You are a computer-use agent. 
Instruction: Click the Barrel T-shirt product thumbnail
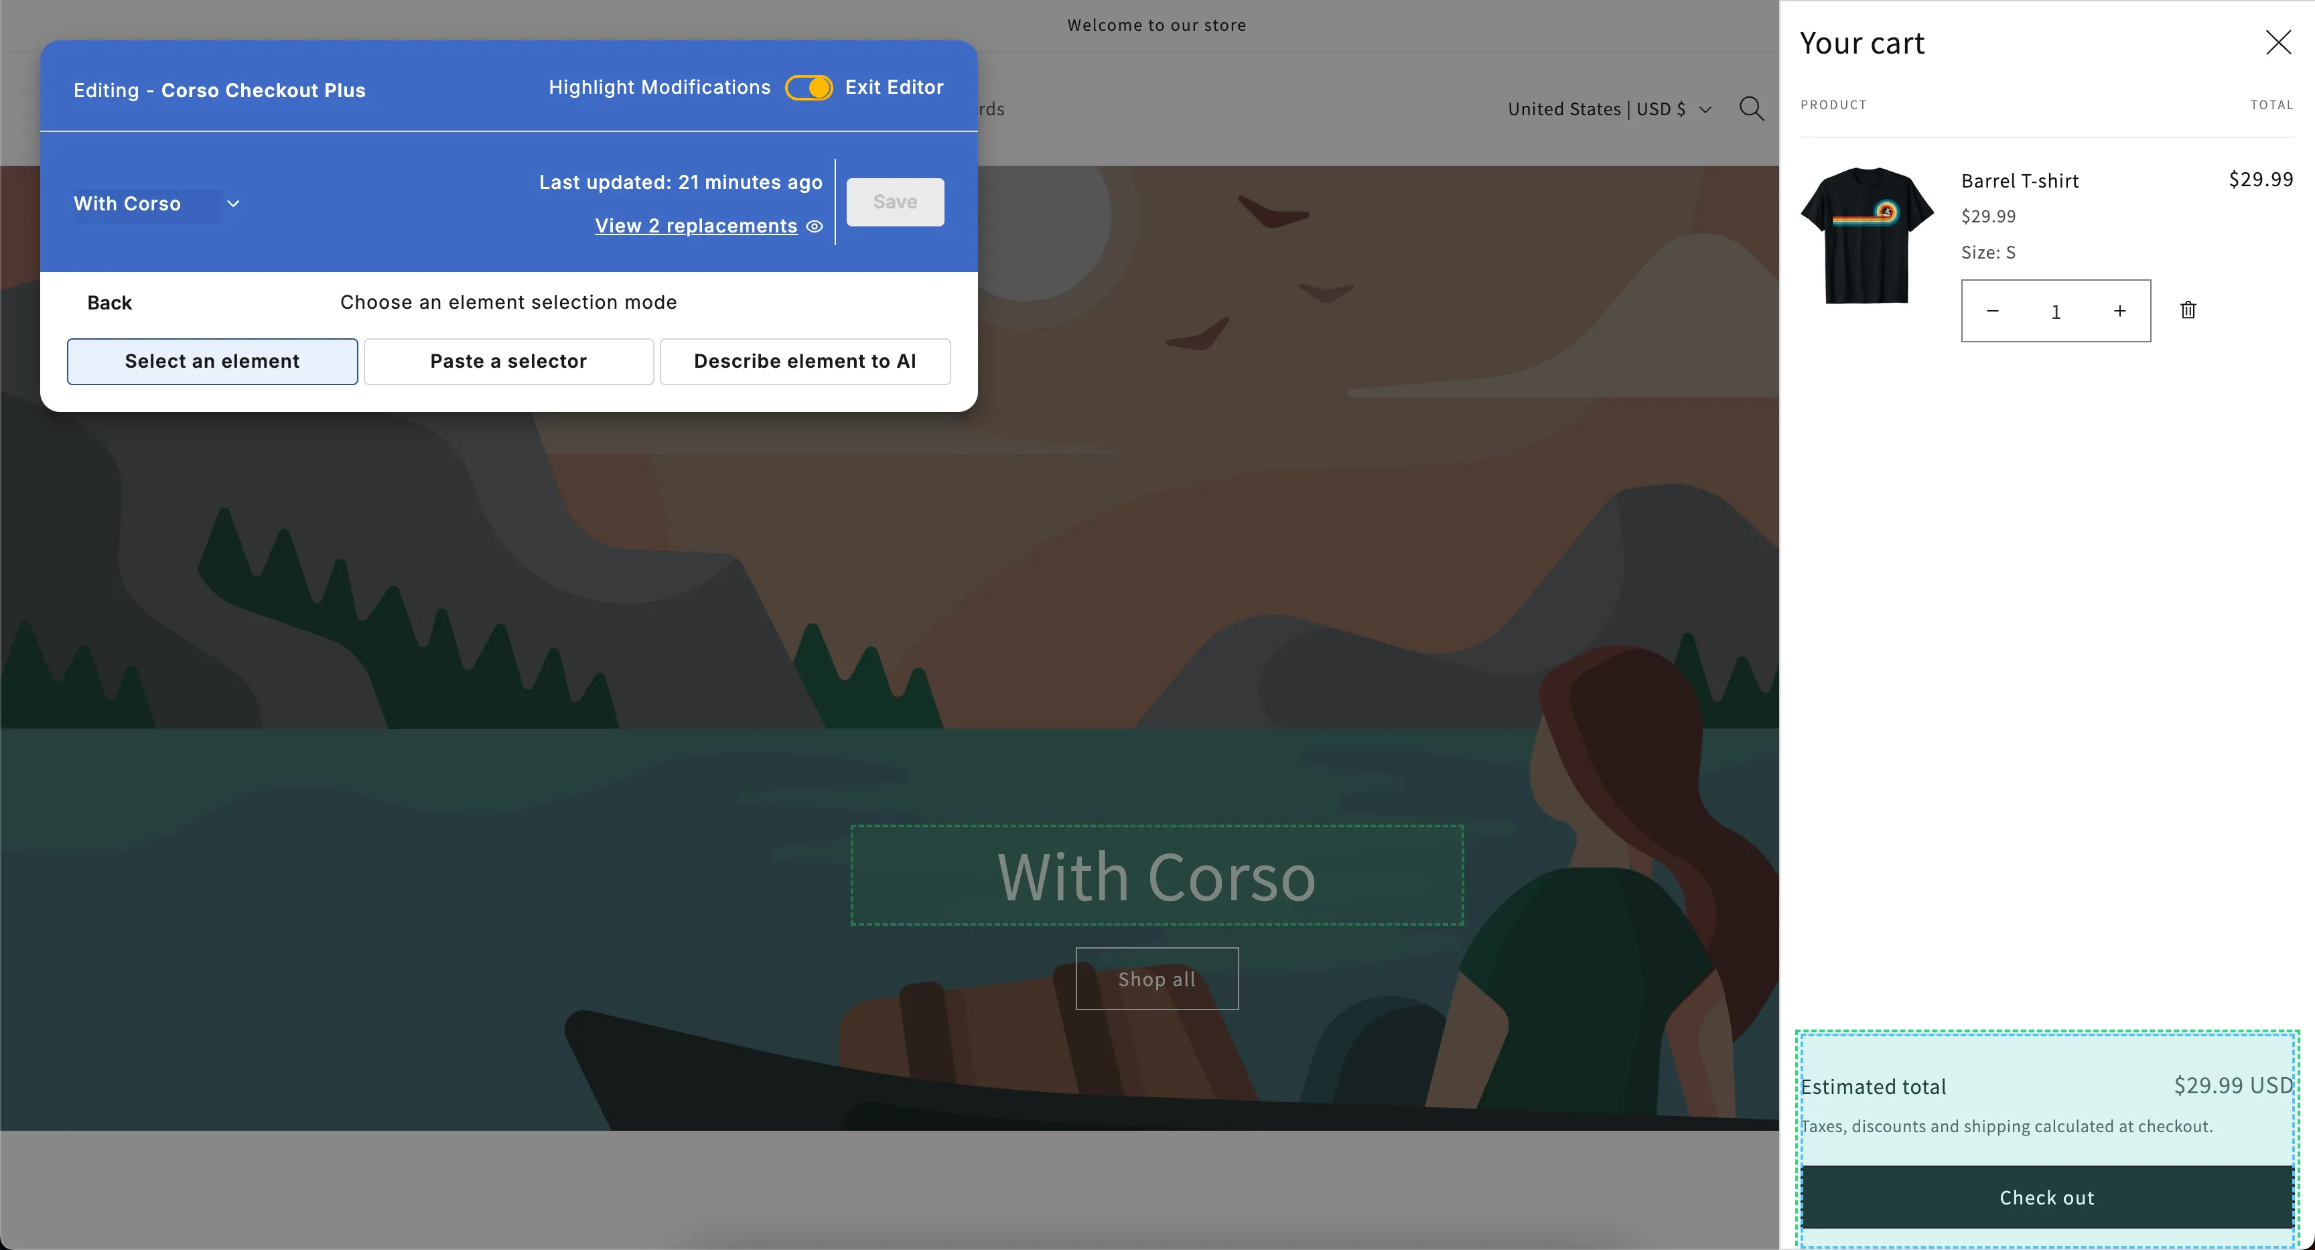point(1867,235)
